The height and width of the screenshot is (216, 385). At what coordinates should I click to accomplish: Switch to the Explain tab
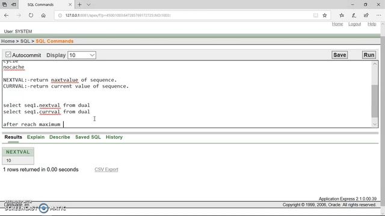35,137
